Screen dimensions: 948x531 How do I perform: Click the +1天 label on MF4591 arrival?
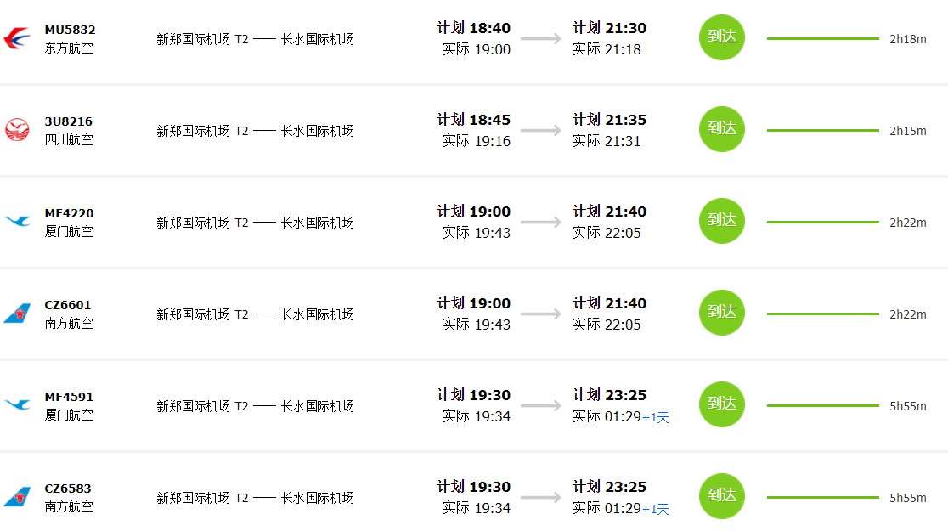[656, 417]
